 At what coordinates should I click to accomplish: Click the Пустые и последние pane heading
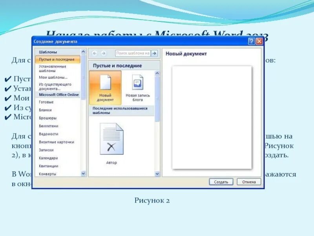pyautogui.click(x=117, y=66)
